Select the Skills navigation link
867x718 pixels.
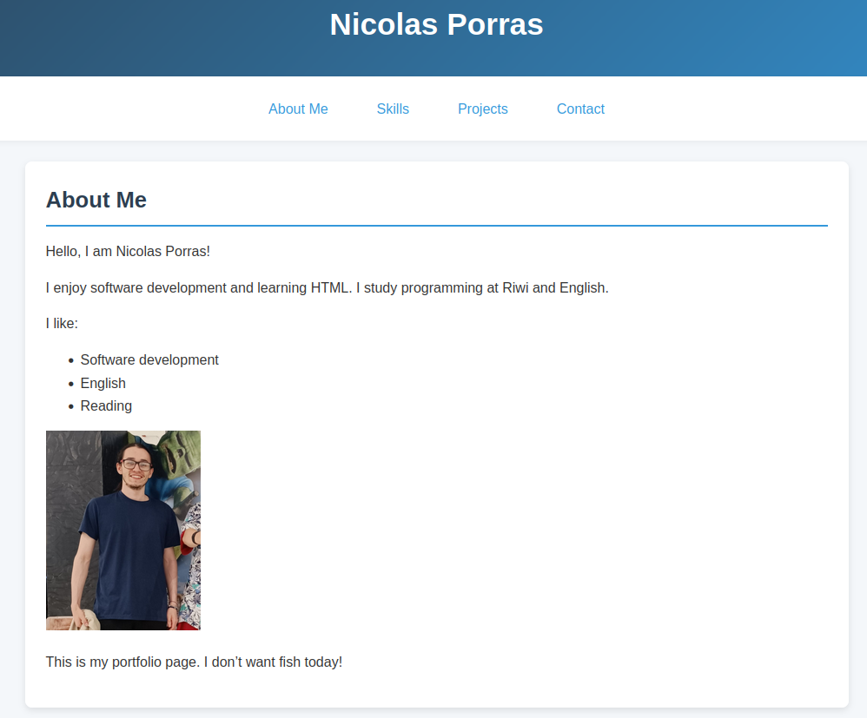393,109
